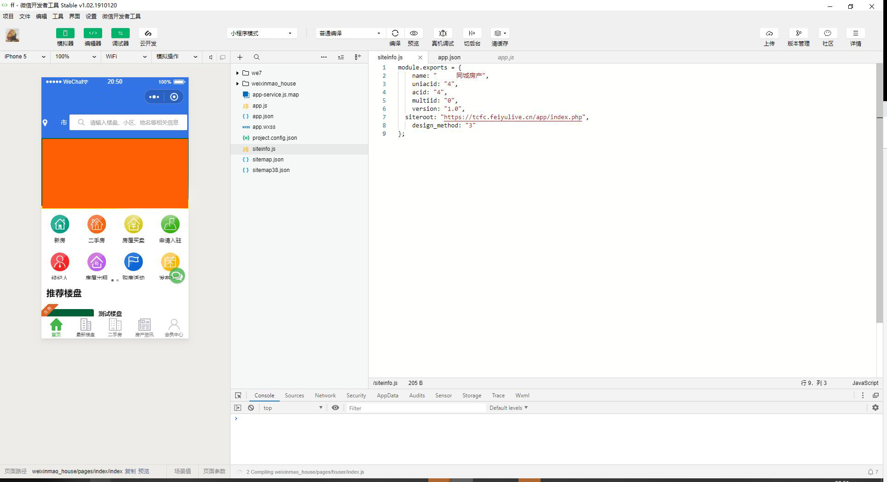Toggle the Simulator (模拟器) panel
Image resolution: width=887 pixels, height=482 pixels.
click(65, 33)
